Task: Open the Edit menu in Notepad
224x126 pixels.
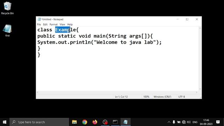Action: (45, 24)
